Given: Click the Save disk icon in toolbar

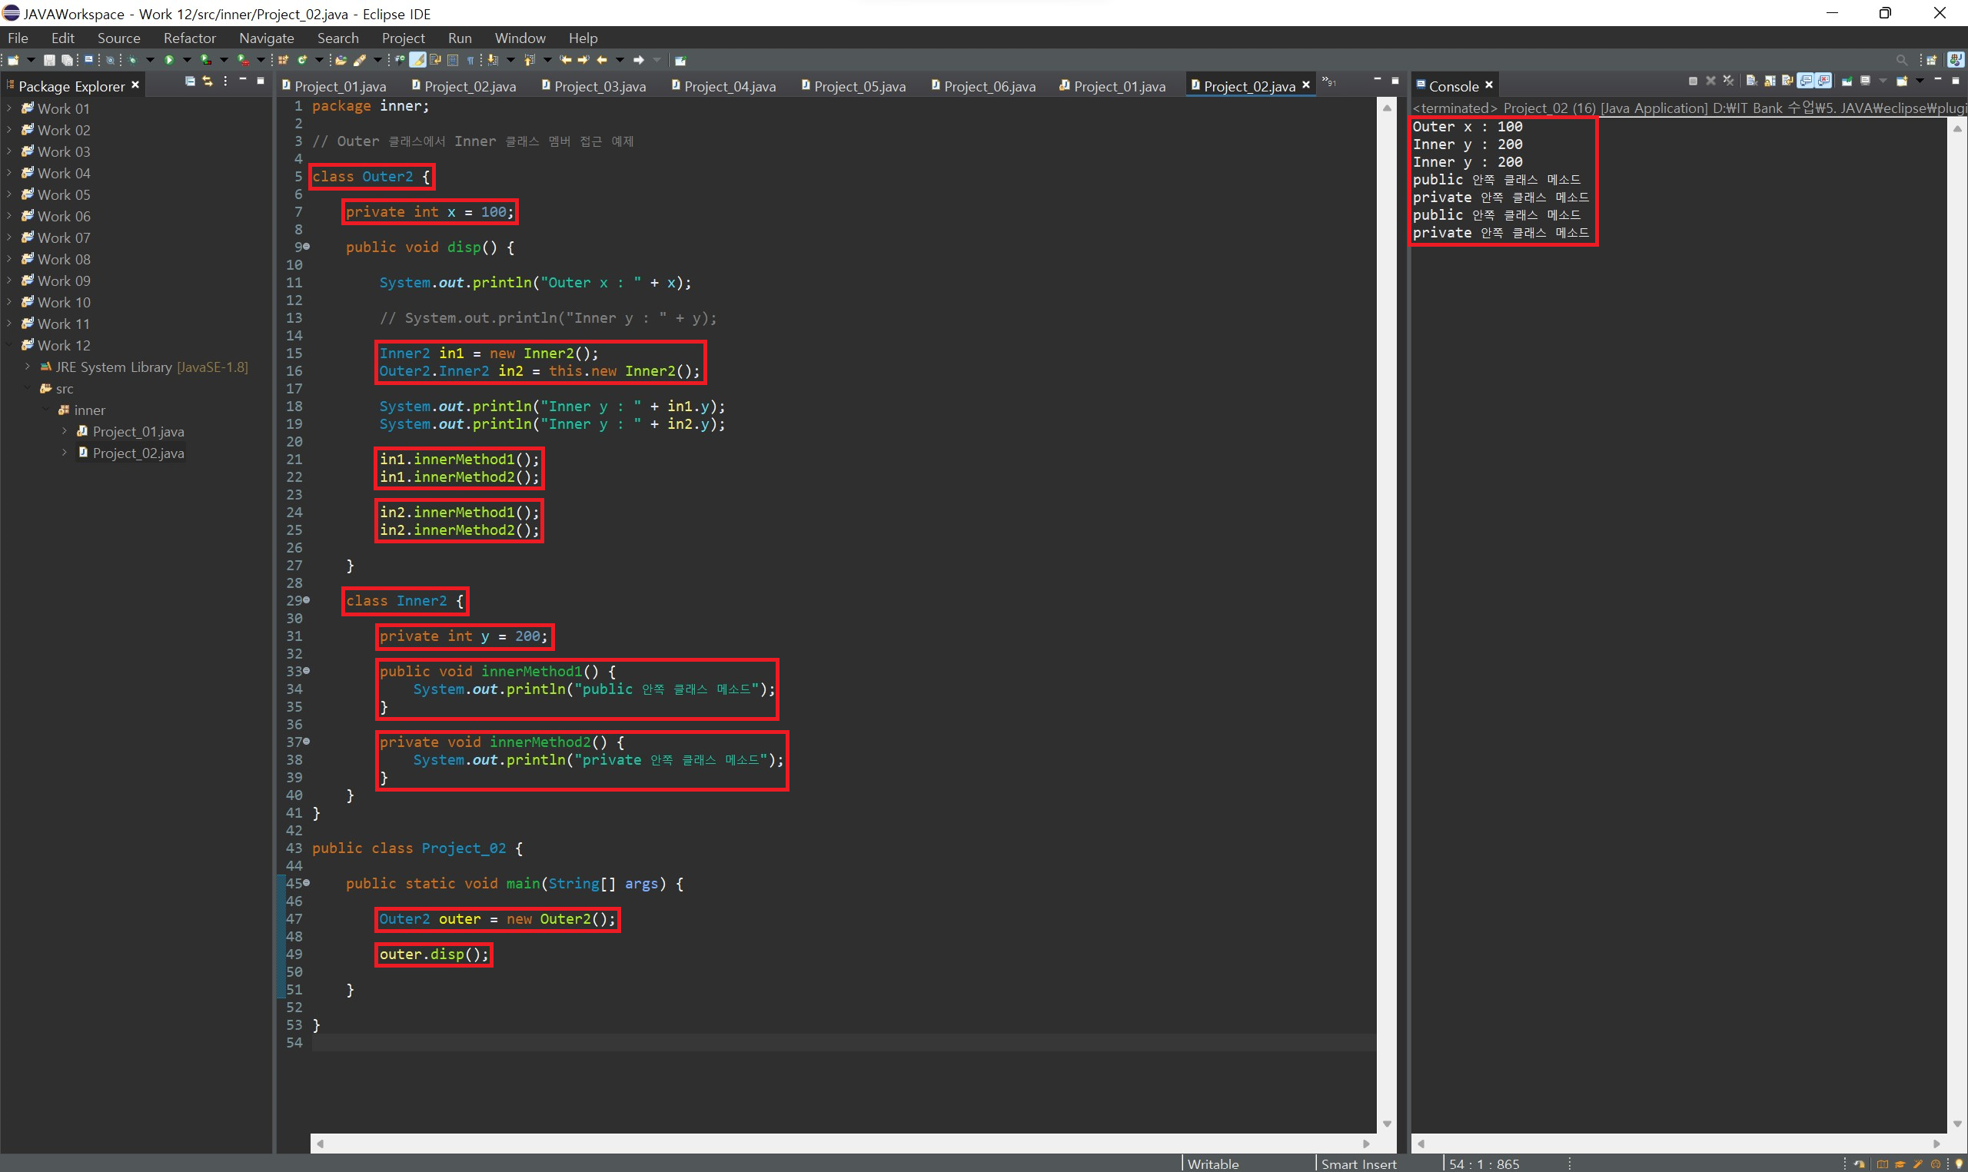Looking at the screenshot, I should [x=49, y=60].
